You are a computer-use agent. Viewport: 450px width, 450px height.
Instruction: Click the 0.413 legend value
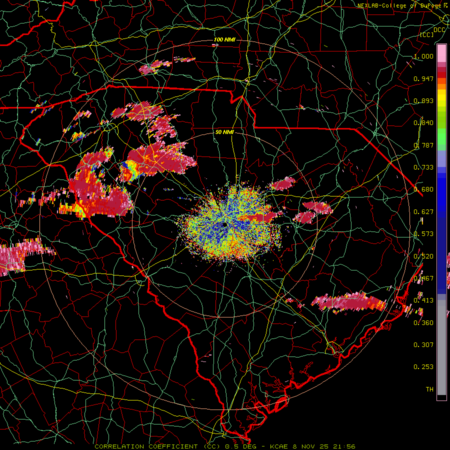pyautogui.click(x=423, y=300)
